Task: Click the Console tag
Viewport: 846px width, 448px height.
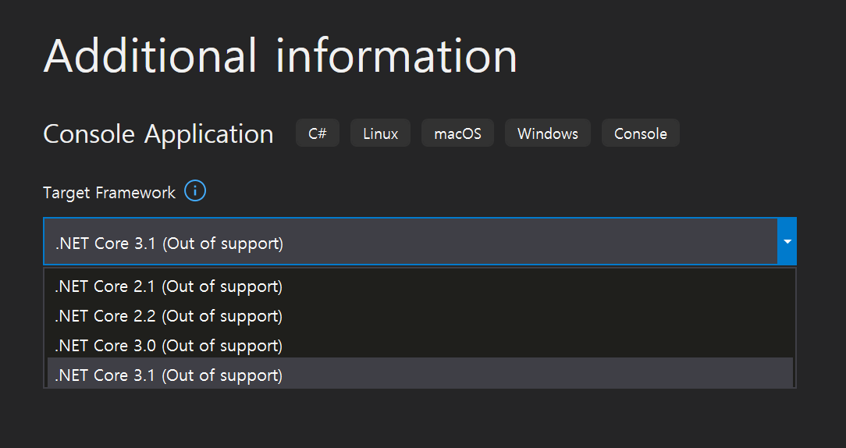Action: click(641, 133)
